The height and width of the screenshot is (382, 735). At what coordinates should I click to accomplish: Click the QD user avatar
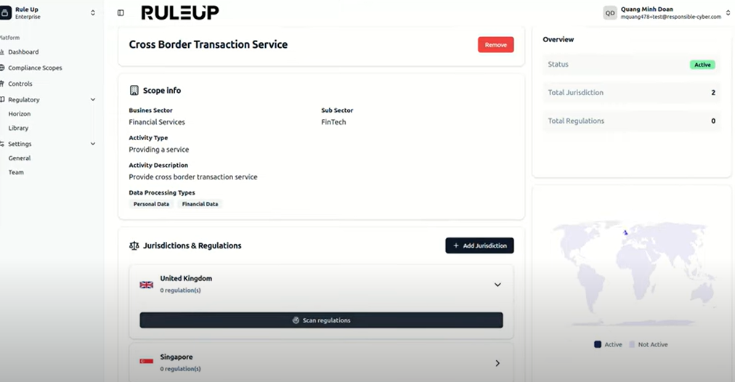610,12
